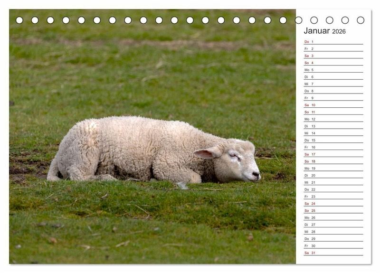Select the calendar row 'Mi 28'
This screenshot has width=380, height=273.
click(333, 231)
